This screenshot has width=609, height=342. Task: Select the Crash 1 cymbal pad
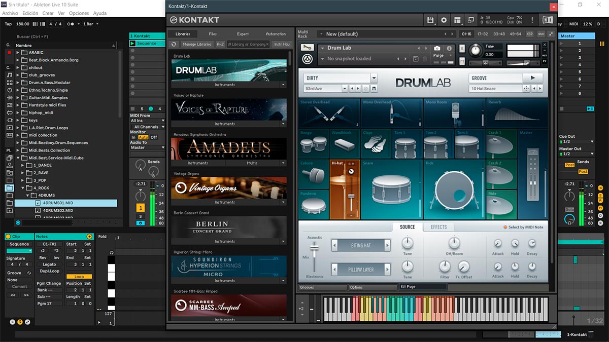click(x=501, y=144)
